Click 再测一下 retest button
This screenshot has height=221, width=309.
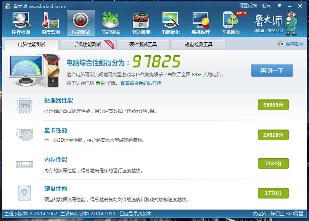tap(272, 70)
